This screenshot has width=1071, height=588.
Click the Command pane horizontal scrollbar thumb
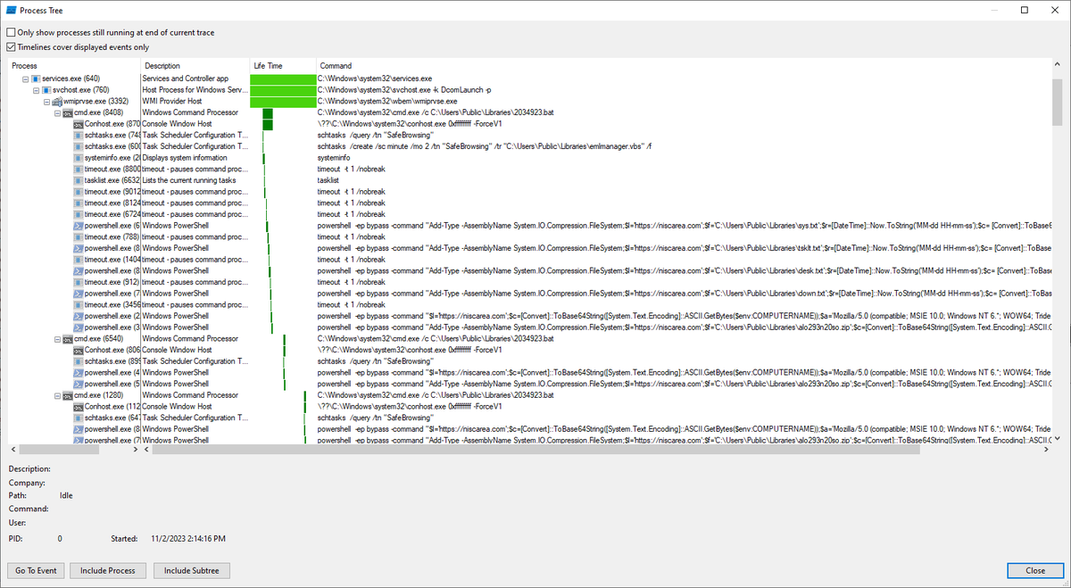pyautogui.click(x=537, y=450)
